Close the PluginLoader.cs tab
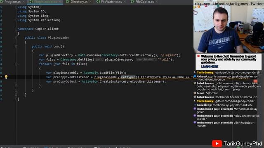This screenshot has height=148, width=264. (x=60, y=2)
